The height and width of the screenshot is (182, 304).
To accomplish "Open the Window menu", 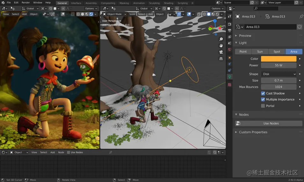I will point(38,3).
